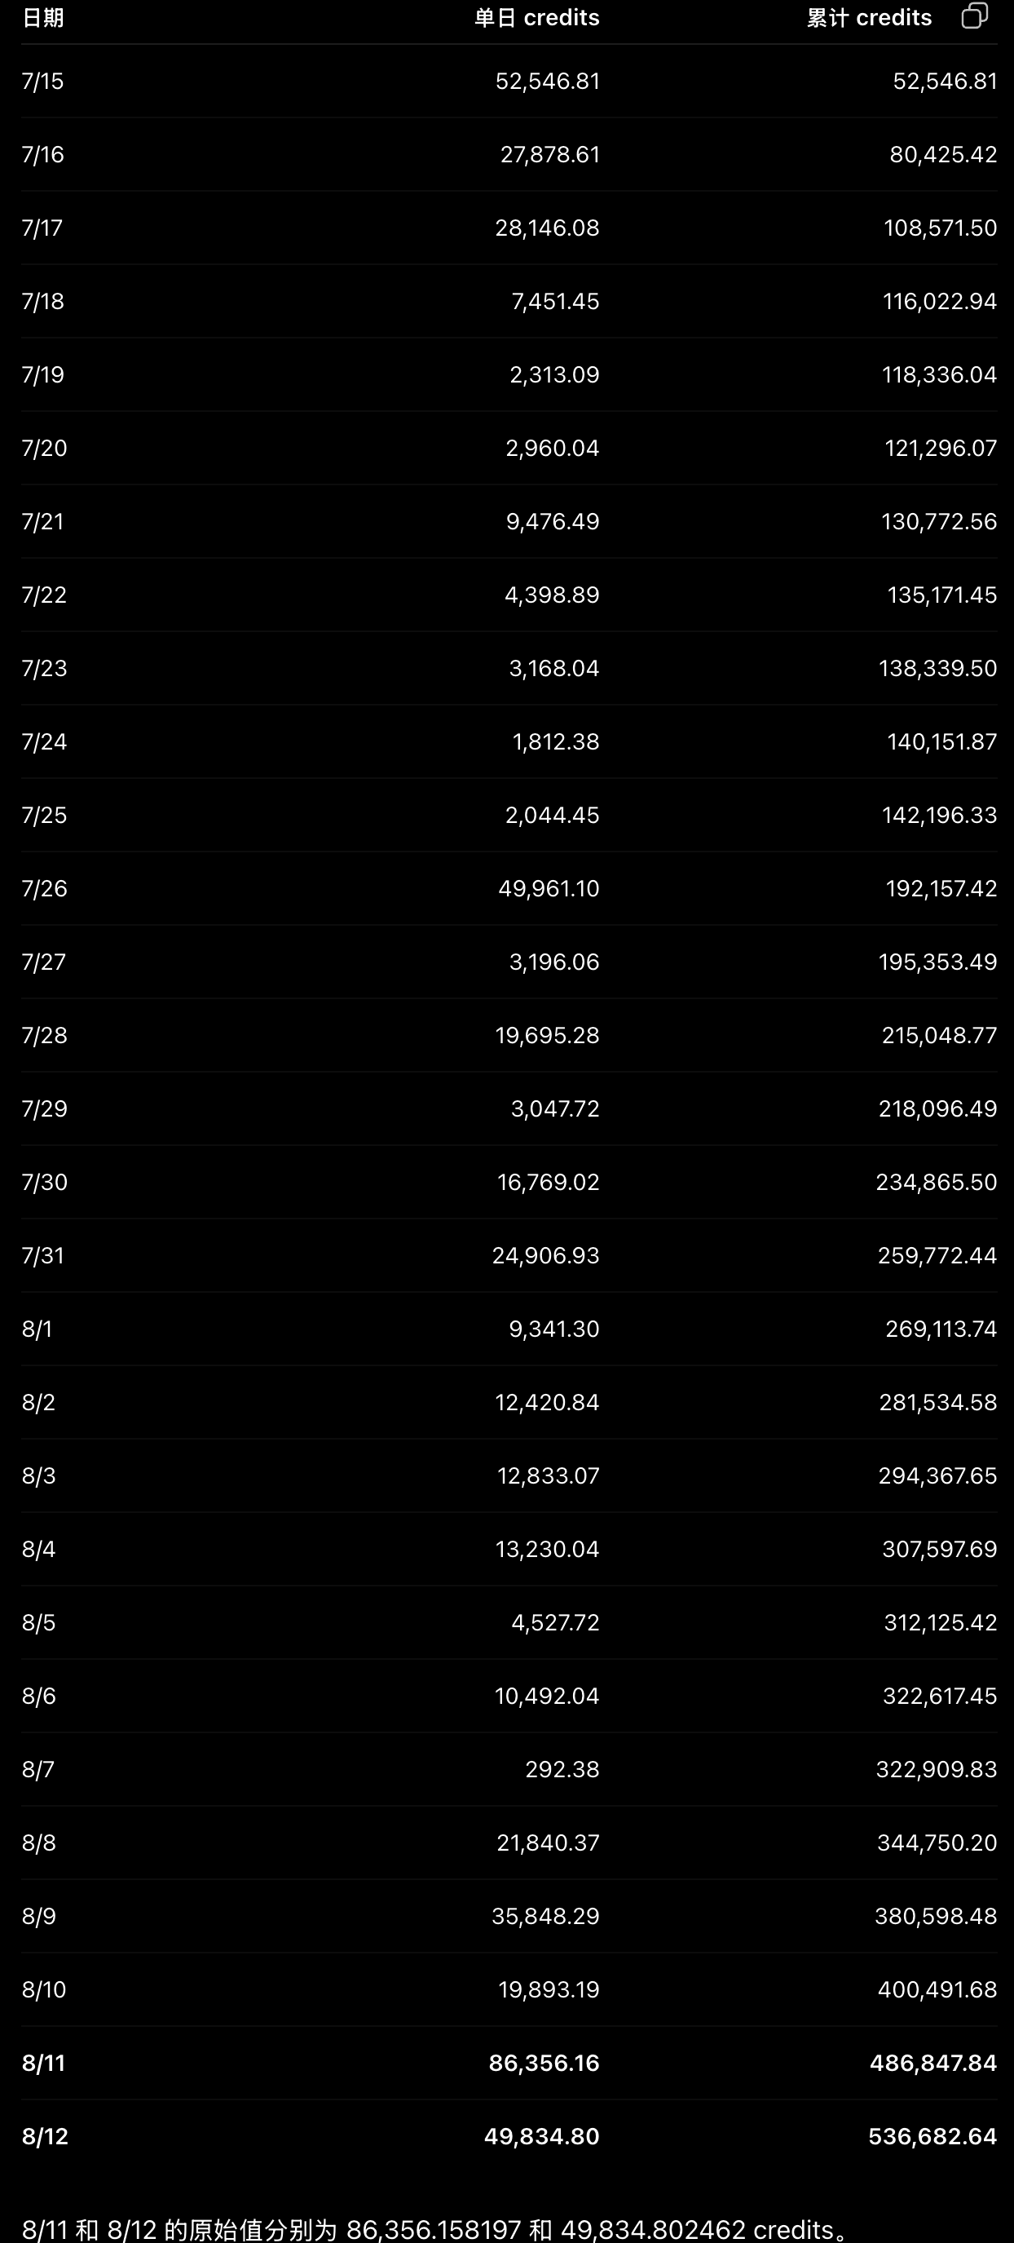Screen dimensions: 1014x2243
Task: Click daily credits value 52,546.81
Action: [548, 81]
